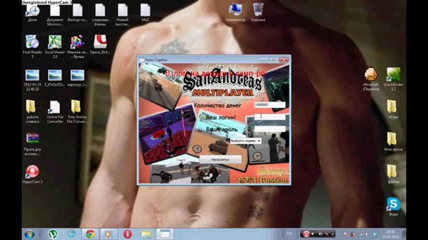Open the Игры folder

click(x=394, y=109)
